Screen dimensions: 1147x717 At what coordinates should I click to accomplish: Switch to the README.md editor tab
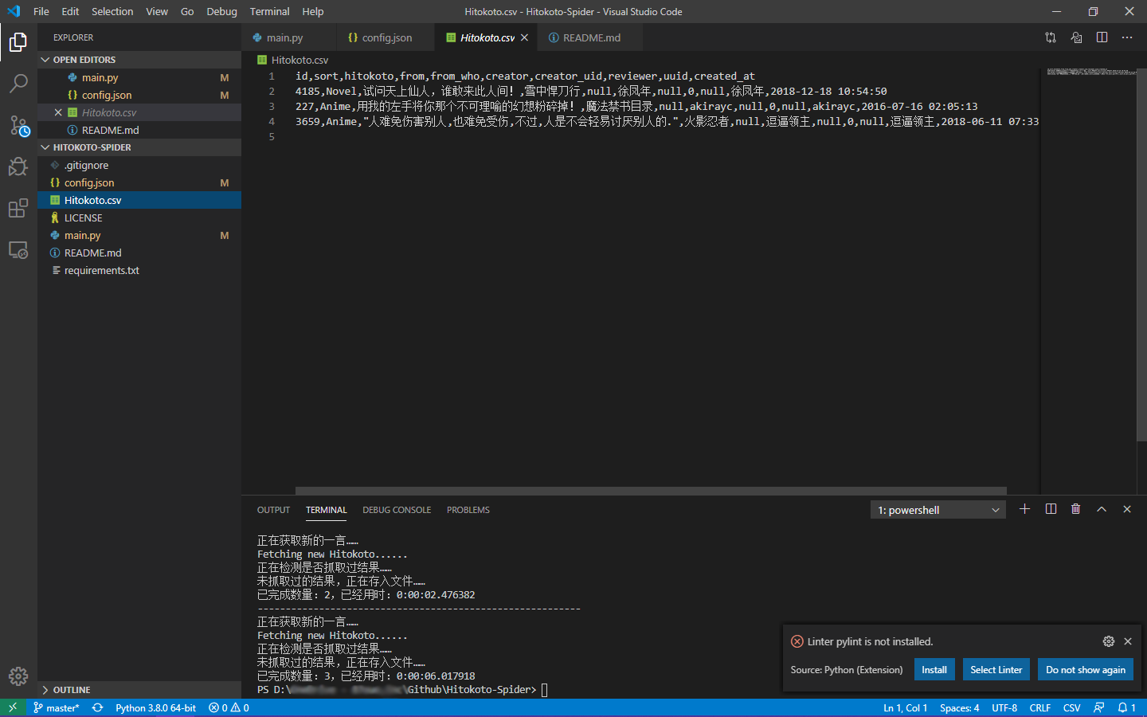tap(590, 37)
